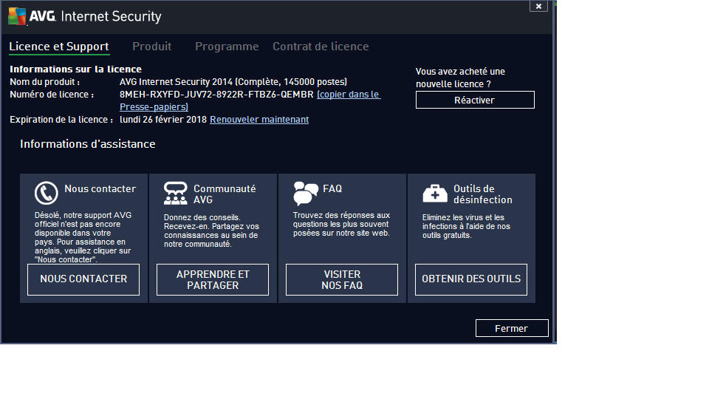Select the Licence et Support tab
Image resolution: width=709 pixels, height=399 pixels.
click(x=59, y=47)
